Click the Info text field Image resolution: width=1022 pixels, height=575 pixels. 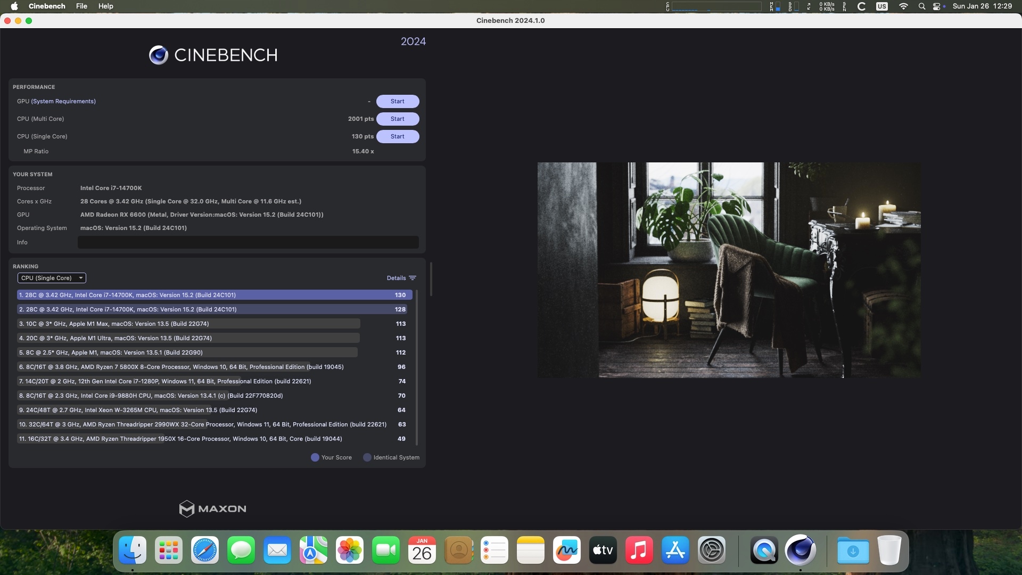point(248,242)
